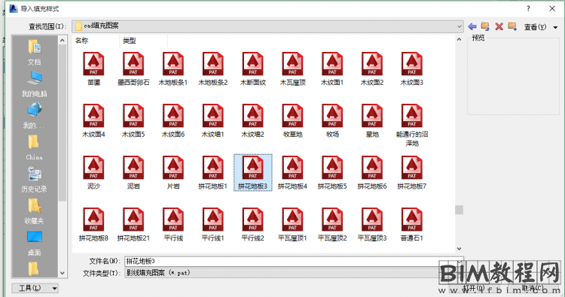Delete selected file with red X
565x297 pixels.
(x=499, y=26)
